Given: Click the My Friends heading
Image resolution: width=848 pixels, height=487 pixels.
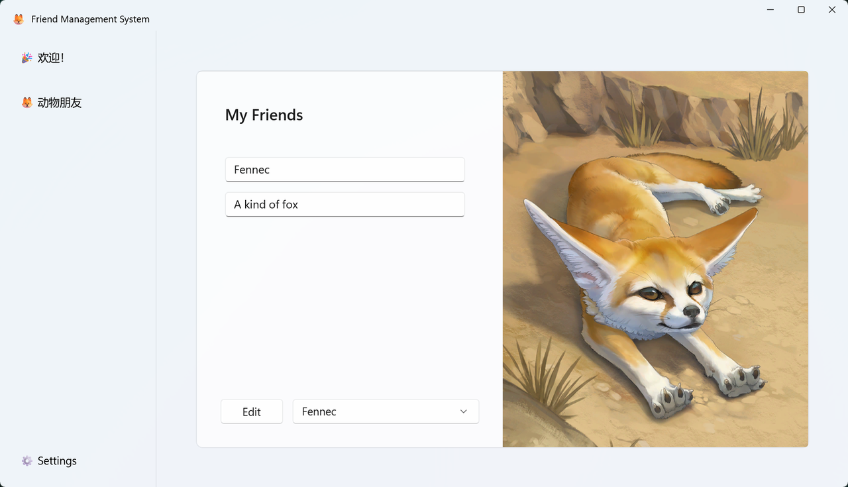Looking at the screenshot, I should point(264,115).
